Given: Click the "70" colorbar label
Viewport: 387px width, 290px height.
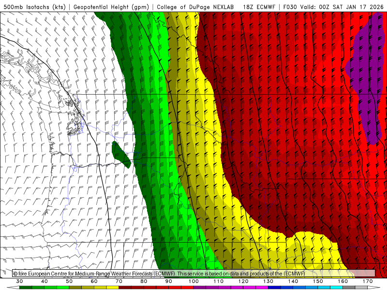Looking at the screenshot, I should 119,281.
